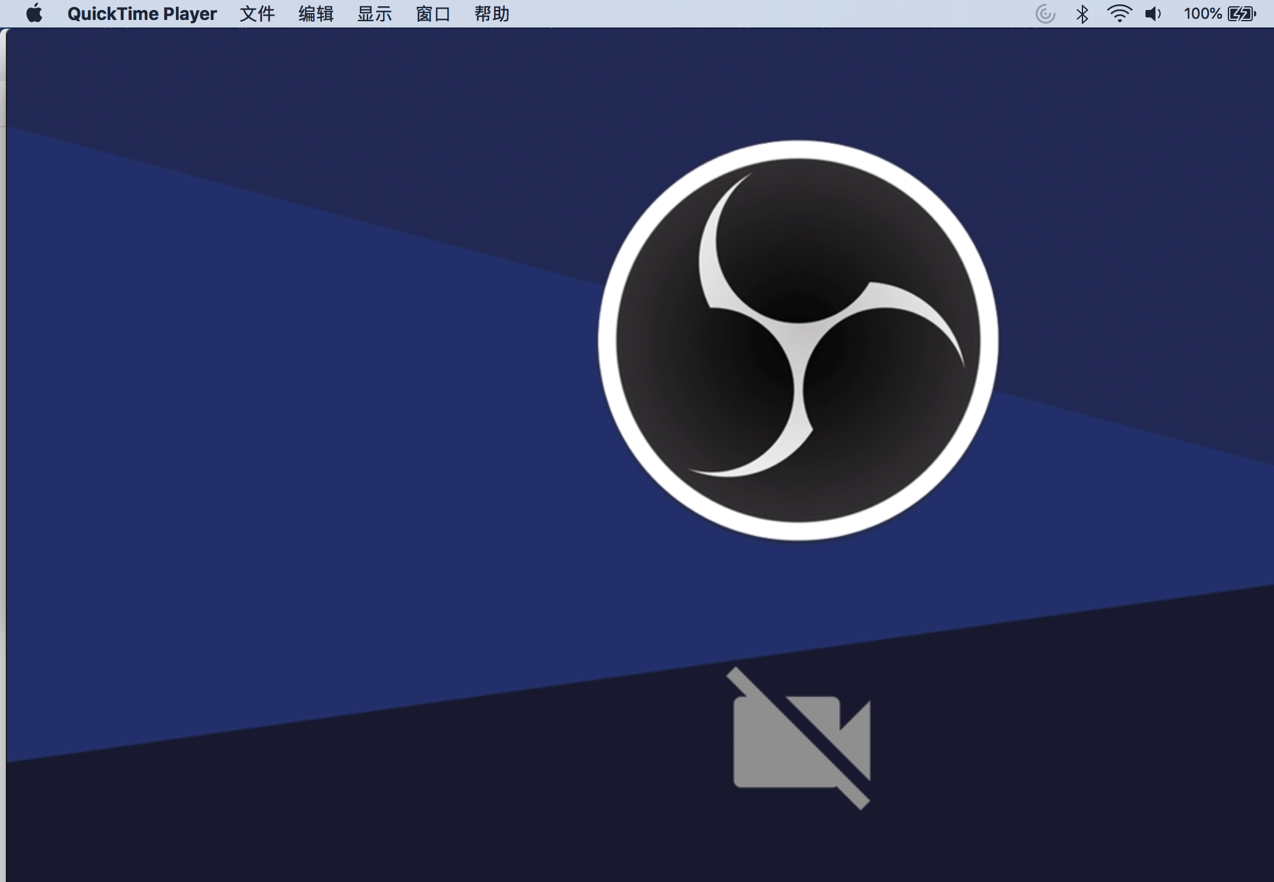Click the gray window strip behind left edge

(x=2, y=437)
